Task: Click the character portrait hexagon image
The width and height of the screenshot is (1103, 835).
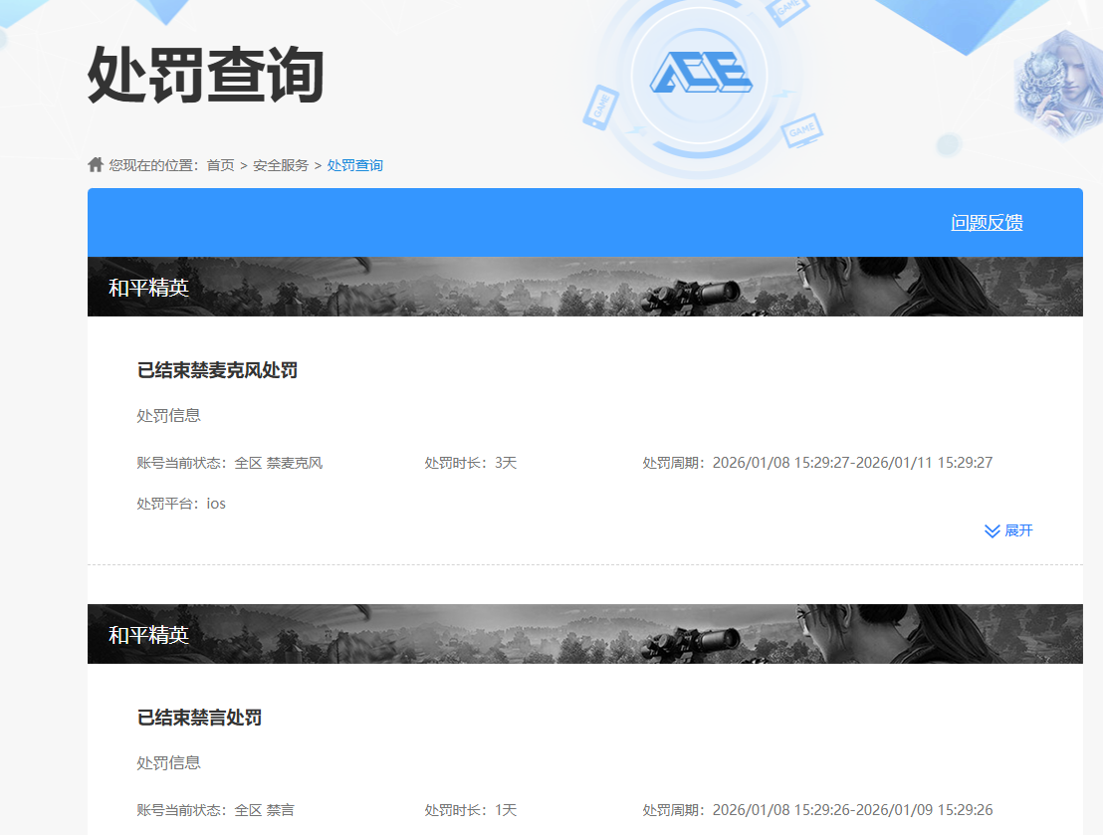Action: click(x=1058, y=85)
